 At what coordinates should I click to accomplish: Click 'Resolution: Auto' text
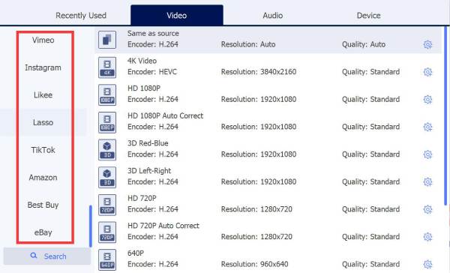point(248,44)
